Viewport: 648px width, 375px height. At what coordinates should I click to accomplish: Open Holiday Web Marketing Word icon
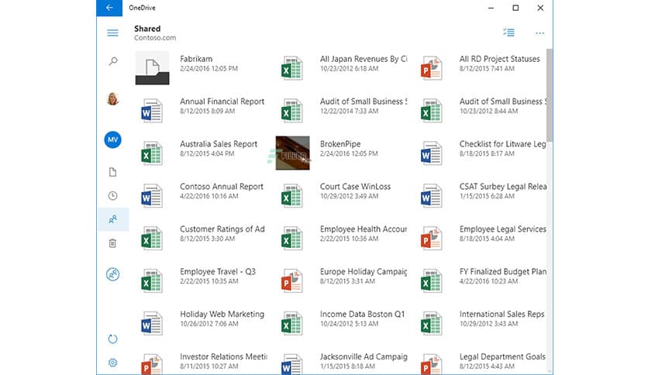coord(152,323)
